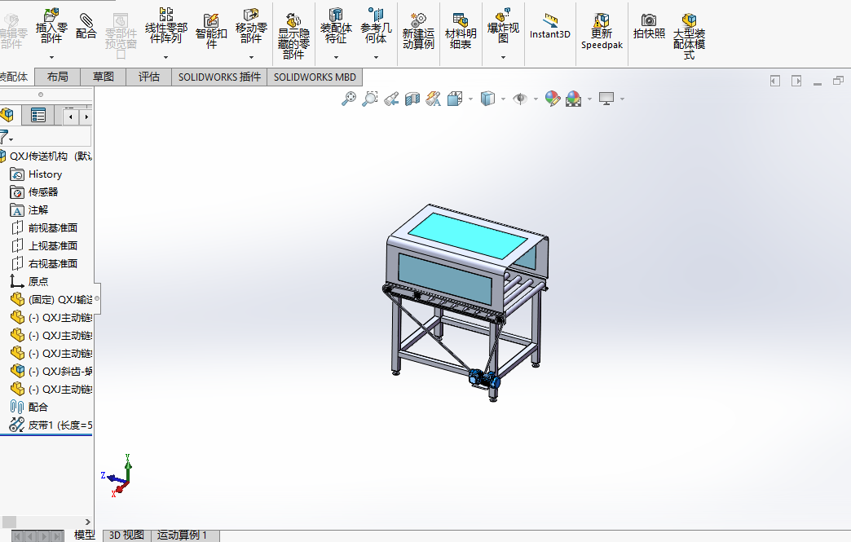Click Update Speedpak (更新 Speedpak)

click(602, 32)
